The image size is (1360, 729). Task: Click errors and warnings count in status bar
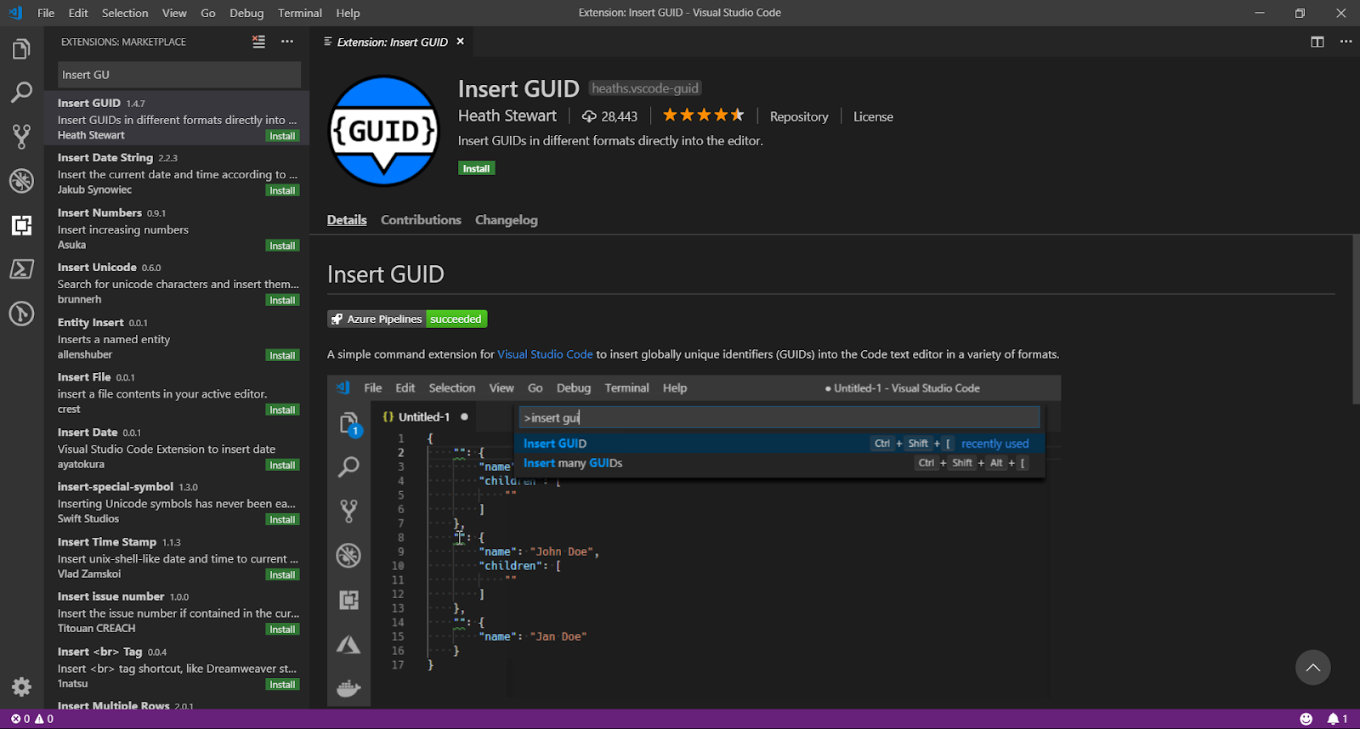pos(32,719)
